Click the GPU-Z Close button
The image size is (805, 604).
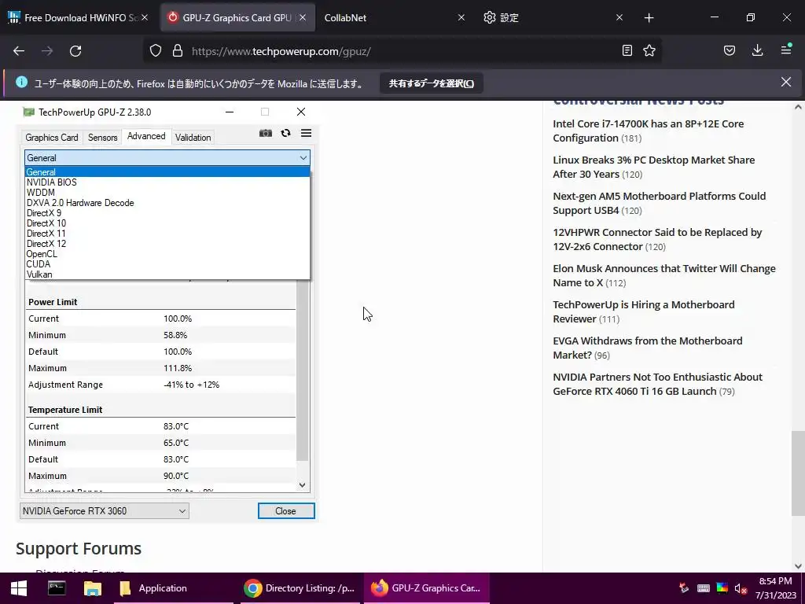[x=286, y=511]
